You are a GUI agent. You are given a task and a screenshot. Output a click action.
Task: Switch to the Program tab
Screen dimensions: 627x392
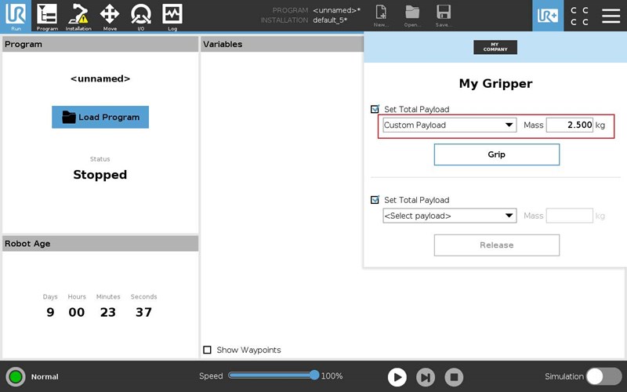47,15
